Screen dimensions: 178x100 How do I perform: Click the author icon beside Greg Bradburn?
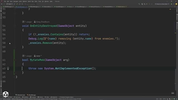[x=35, y=22]
